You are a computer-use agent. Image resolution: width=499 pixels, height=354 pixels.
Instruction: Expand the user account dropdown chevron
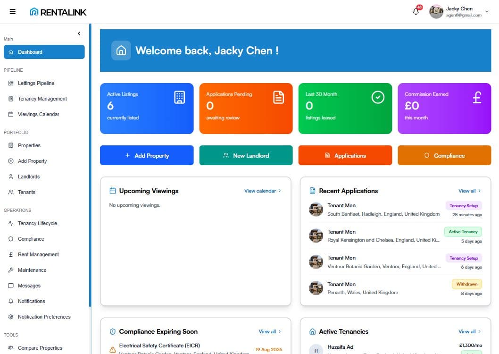coord(487,12)
